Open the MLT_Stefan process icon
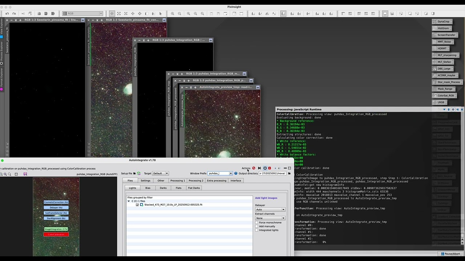465x261 pixels. tap(442, 62)
